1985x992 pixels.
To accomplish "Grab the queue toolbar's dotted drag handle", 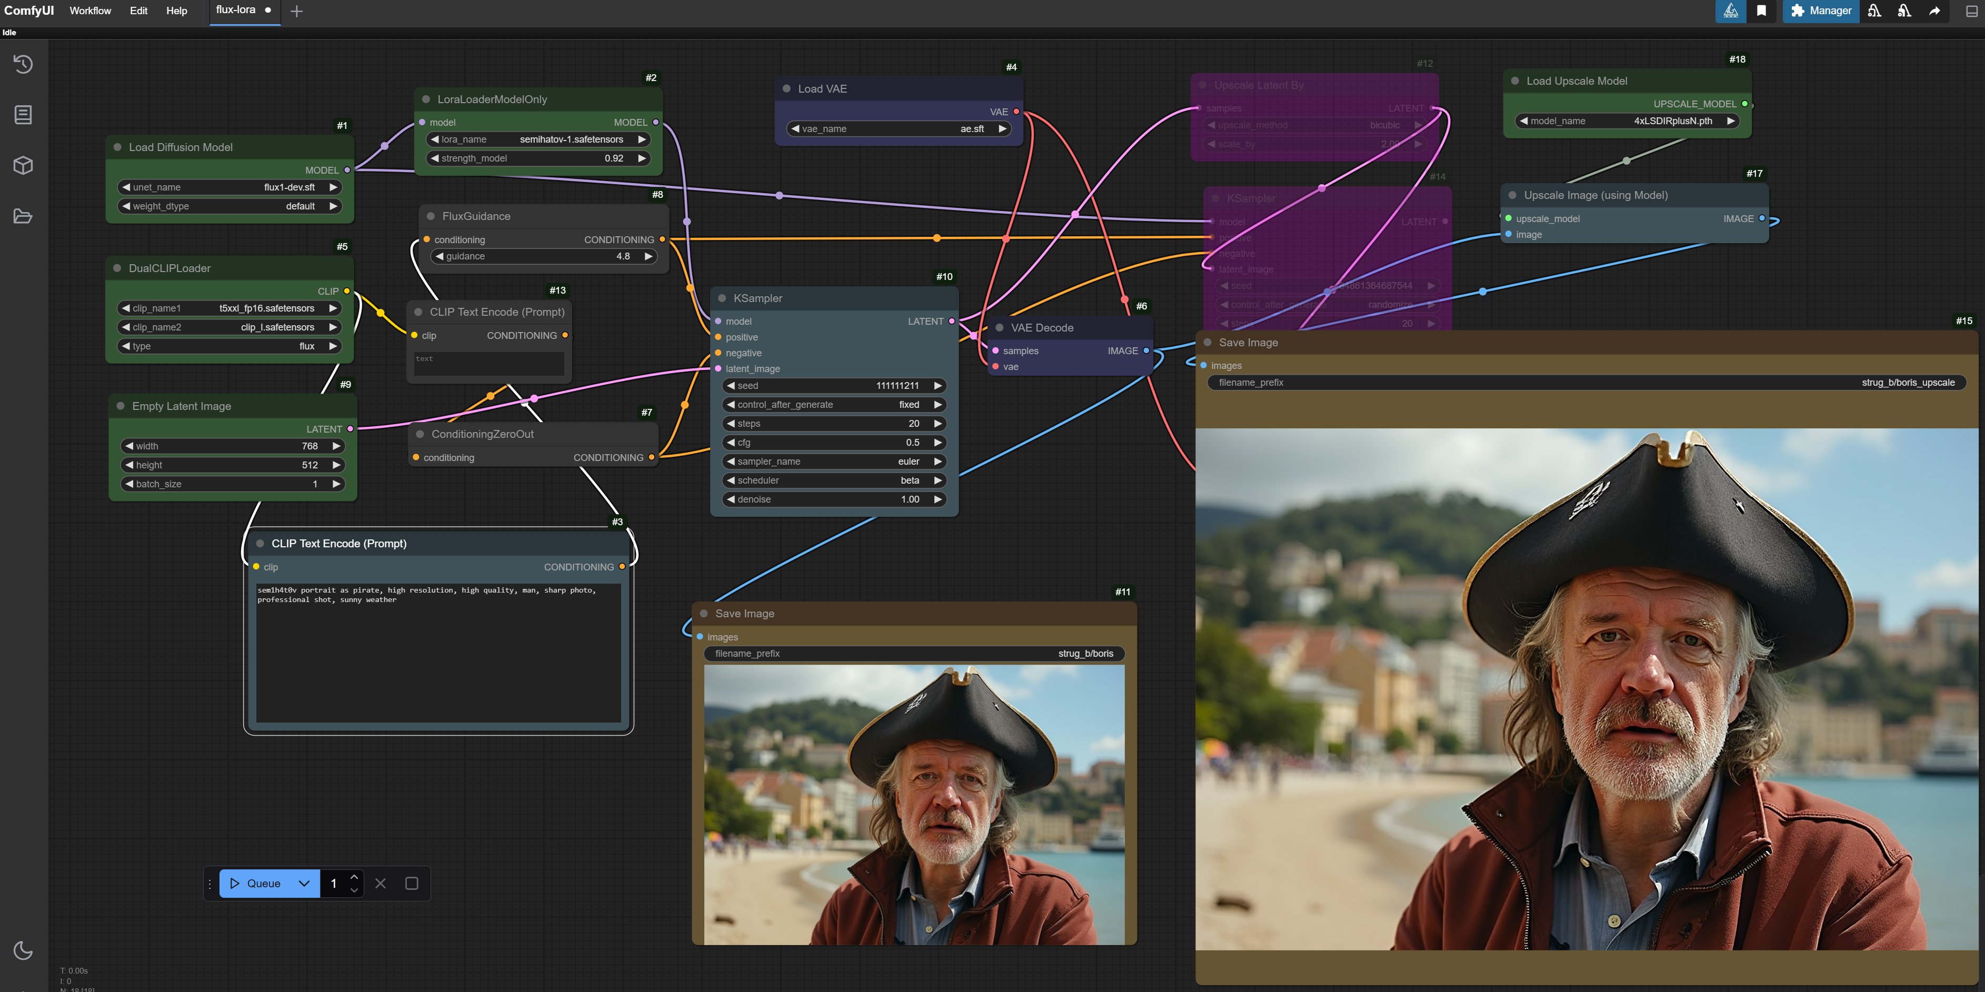I will click(x=210, y=884).
